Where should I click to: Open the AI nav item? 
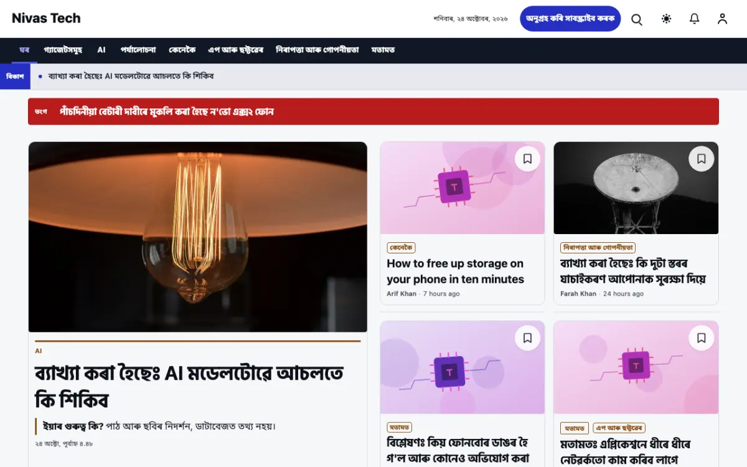(x=101, y=50)
